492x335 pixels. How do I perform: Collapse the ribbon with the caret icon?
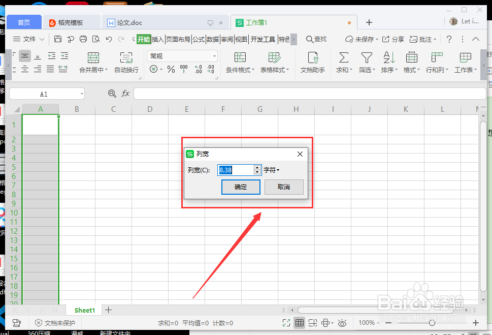coord(476,39)
